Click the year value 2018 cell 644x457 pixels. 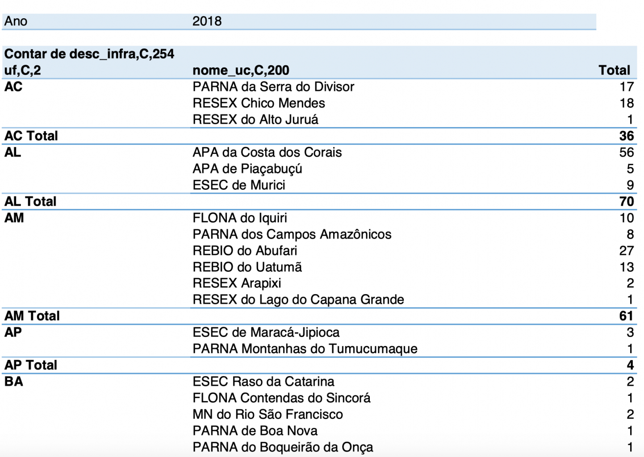[x=207, y=21]
